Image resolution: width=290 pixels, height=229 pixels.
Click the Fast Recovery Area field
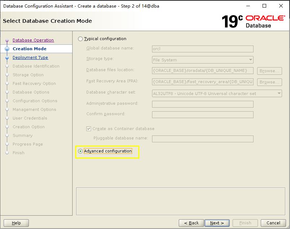pyautogui.click(x=203, y=82)
